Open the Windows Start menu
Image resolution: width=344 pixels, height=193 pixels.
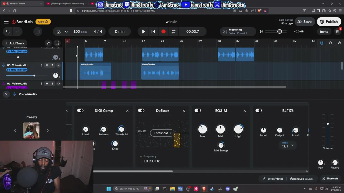[108, 189]
